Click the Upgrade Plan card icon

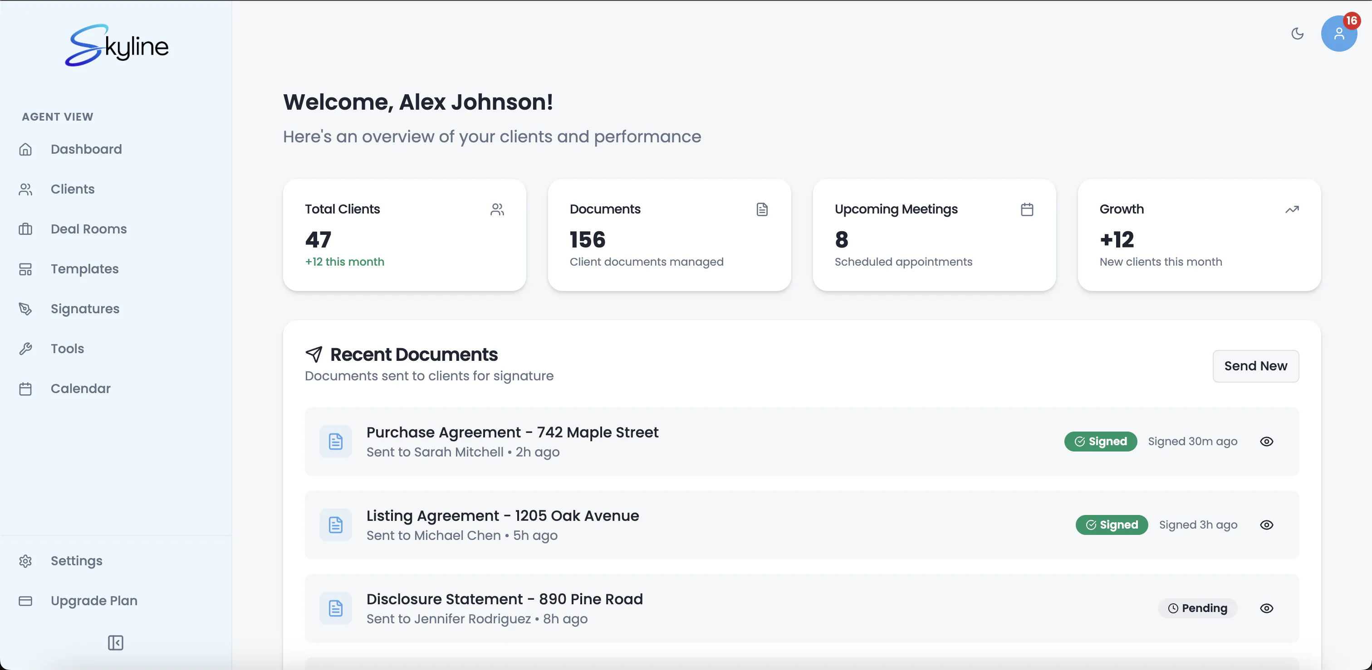(25, 601)
